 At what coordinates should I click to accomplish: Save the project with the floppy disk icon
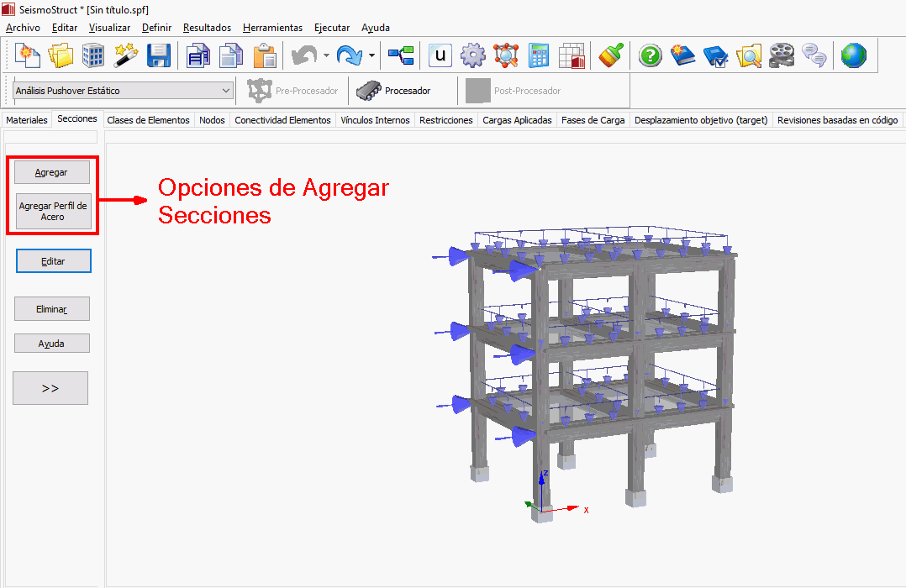pos(158,56)
